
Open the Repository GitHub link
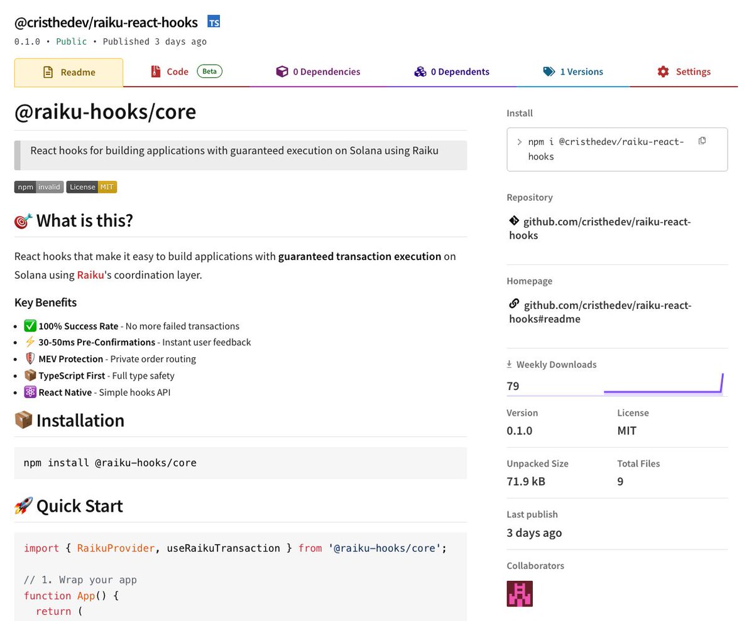pyautogui.click(x=600, y=229)
